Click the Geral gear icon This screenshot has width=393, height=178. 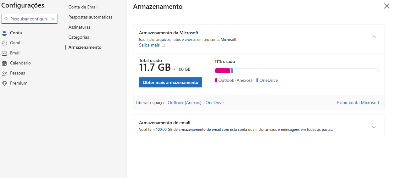4,43
